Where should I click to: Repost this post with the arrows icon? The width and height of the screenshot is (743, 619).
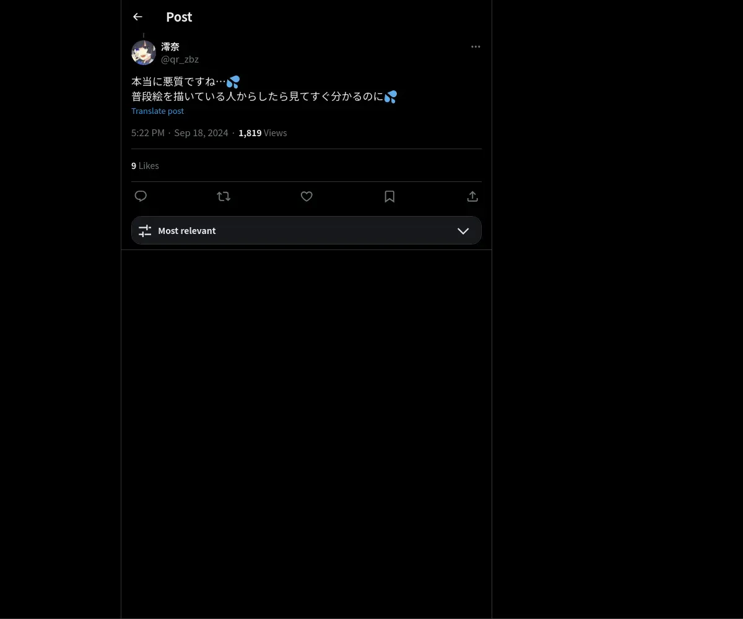pyautogui.click(x=224, y=196)
